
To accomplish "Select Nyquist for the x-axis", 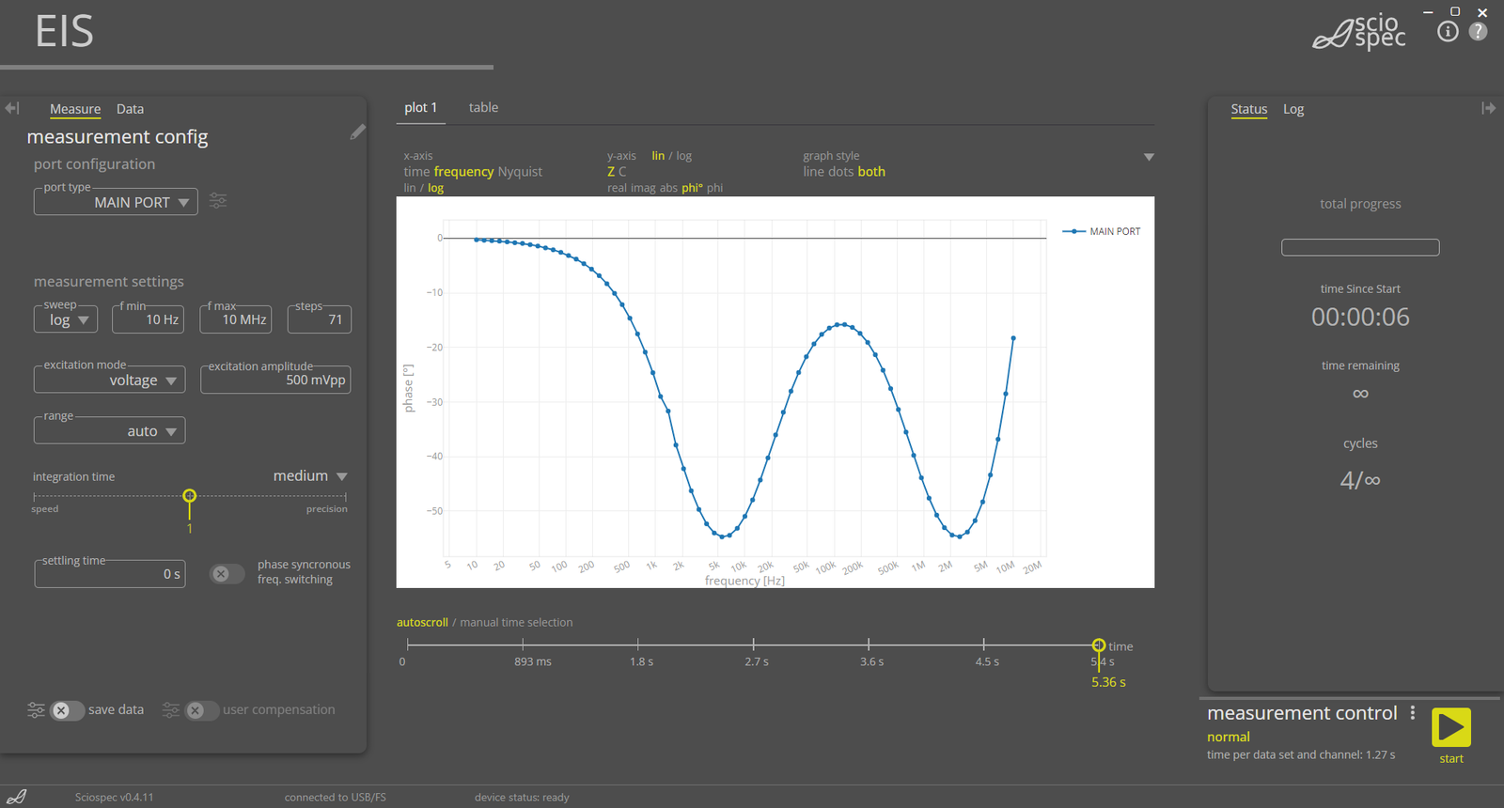I will tap(520, 172).
